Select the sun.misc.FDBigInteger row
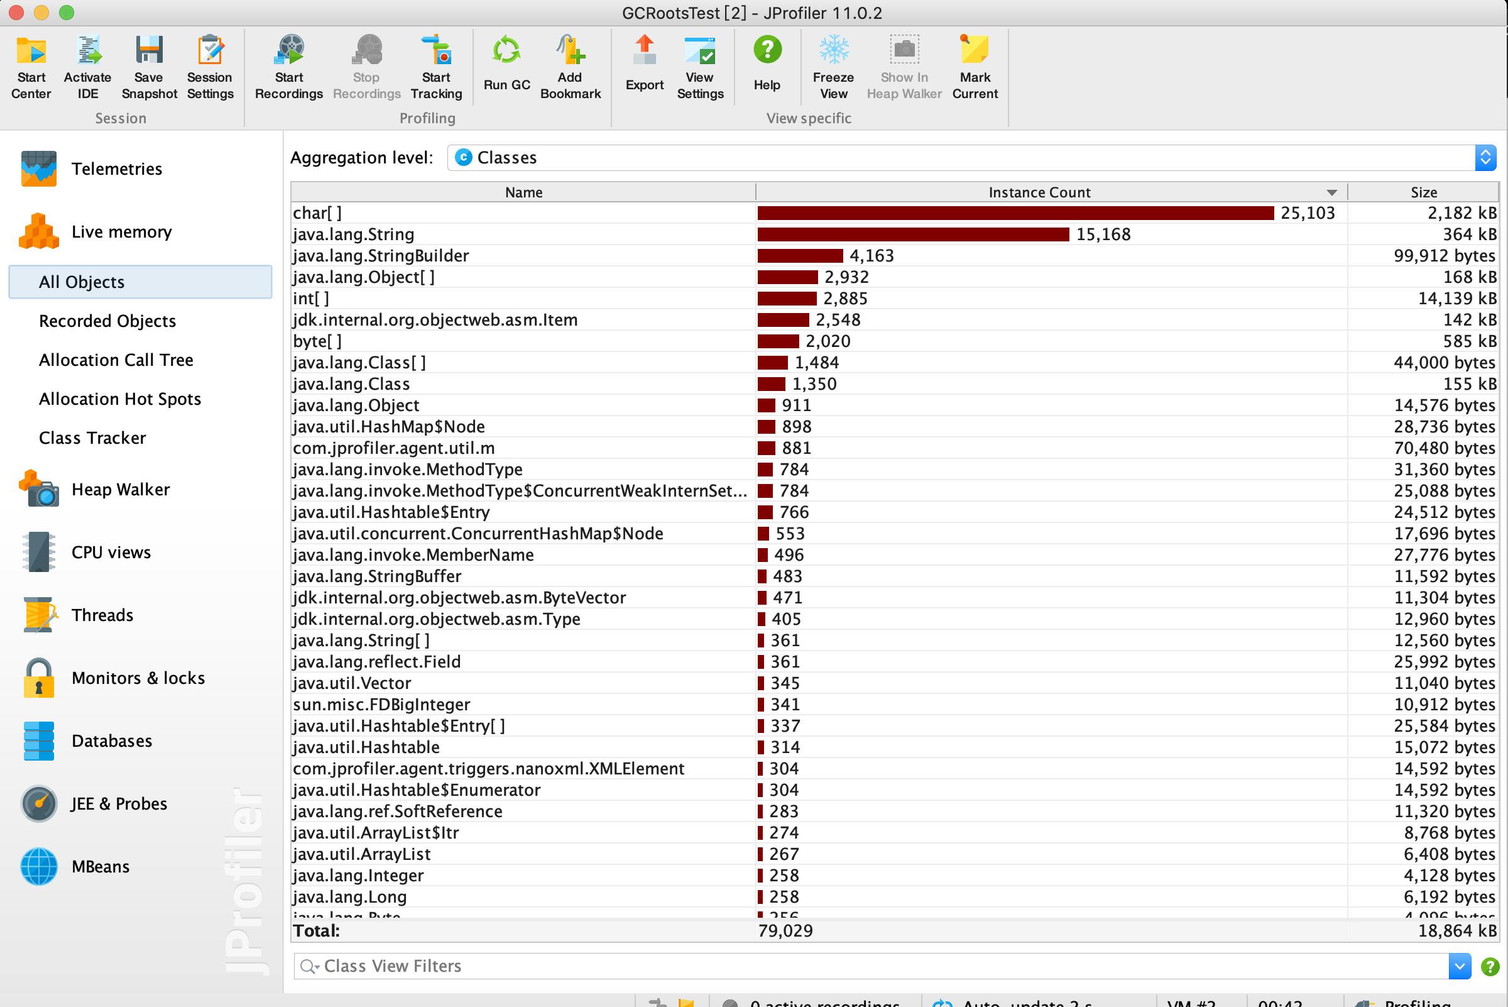Image resolution: width=1508 pixels, height=1007 pixels. 895,705
